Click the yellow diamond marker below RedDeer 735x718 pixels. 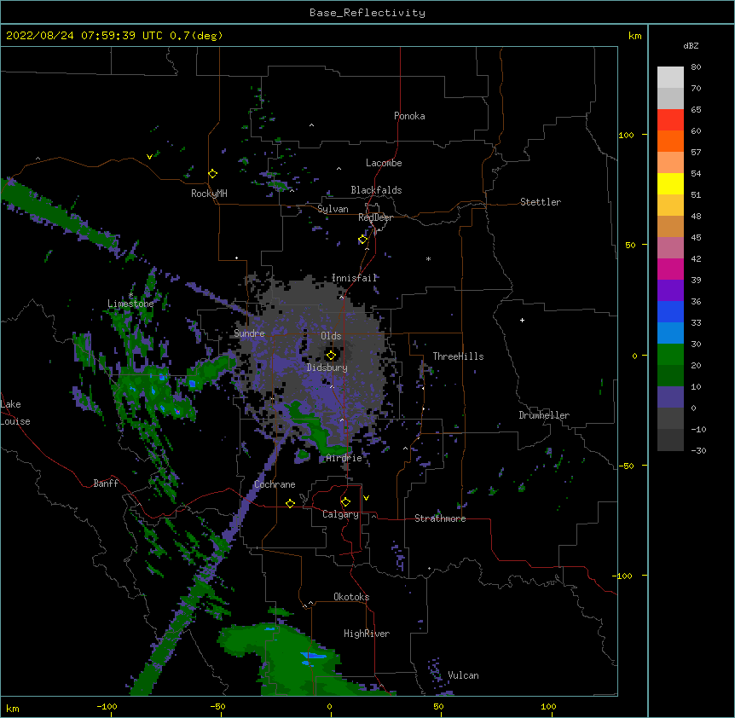[x=363, y=240]
